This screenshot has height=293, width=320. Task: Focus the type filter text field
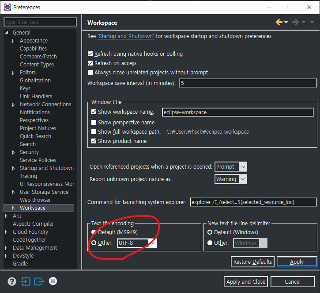(x=40, y=22)
